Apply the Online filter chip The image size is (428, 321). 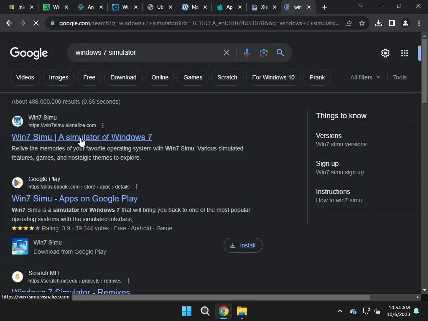click(x=160, y=77)
